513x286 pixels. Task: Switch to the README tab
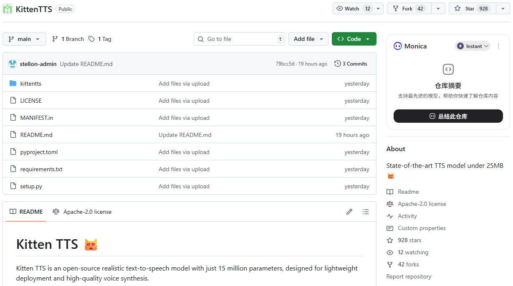pyautogui.click(x=26, y=212)
